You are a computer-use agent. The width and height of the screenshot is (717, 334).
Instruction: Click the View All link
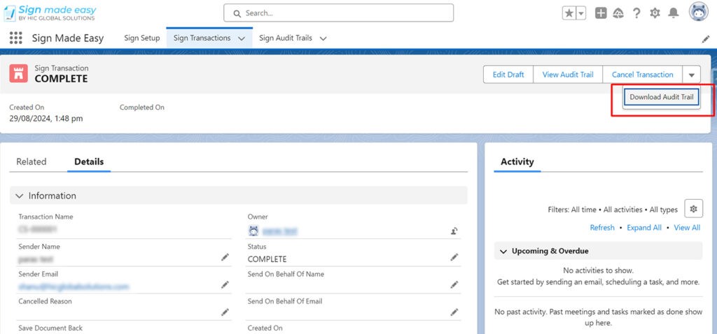coord(687,228)
